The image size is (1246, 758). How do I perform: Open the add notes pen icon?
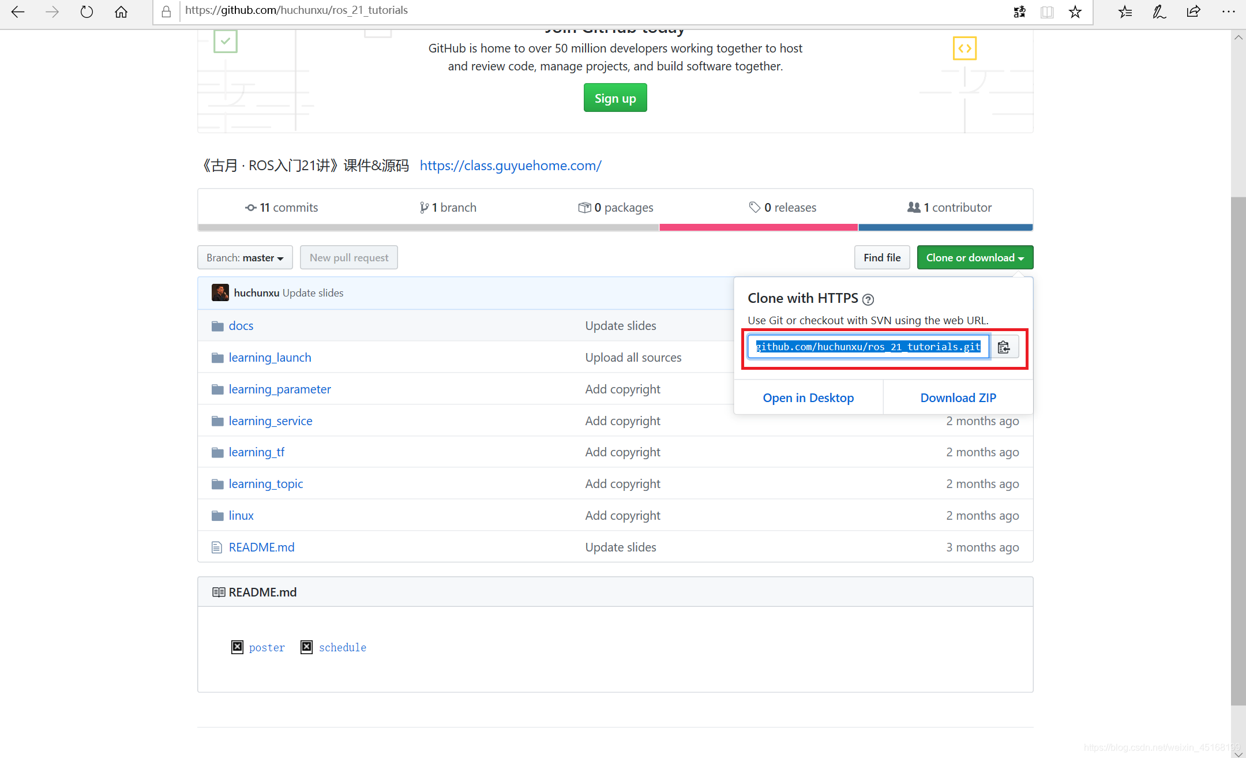(1159, 12)
